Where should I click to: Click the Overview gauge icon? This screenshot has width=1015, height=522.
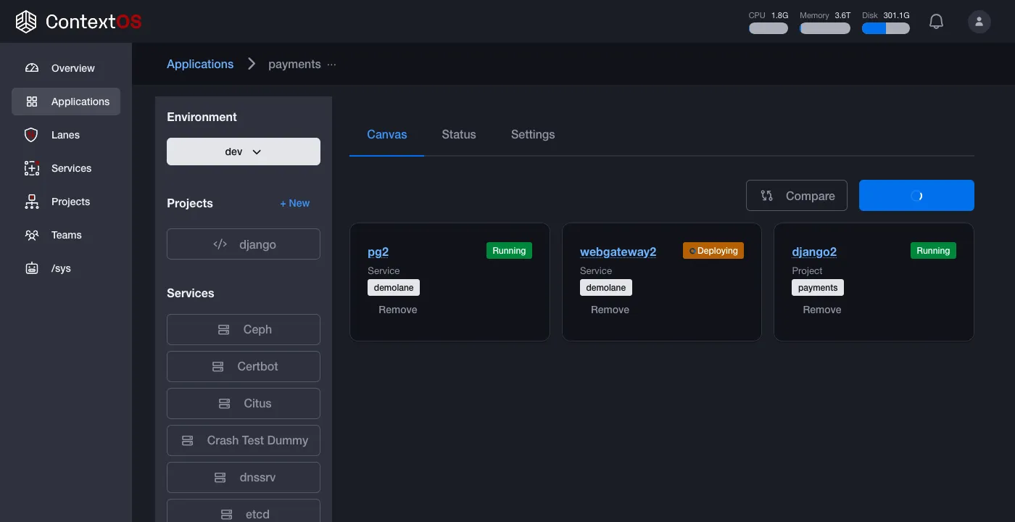click(32, 68)
